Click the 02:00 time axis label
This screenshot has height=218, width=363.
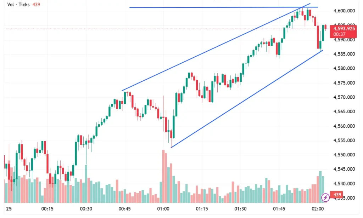click(317, 208)
